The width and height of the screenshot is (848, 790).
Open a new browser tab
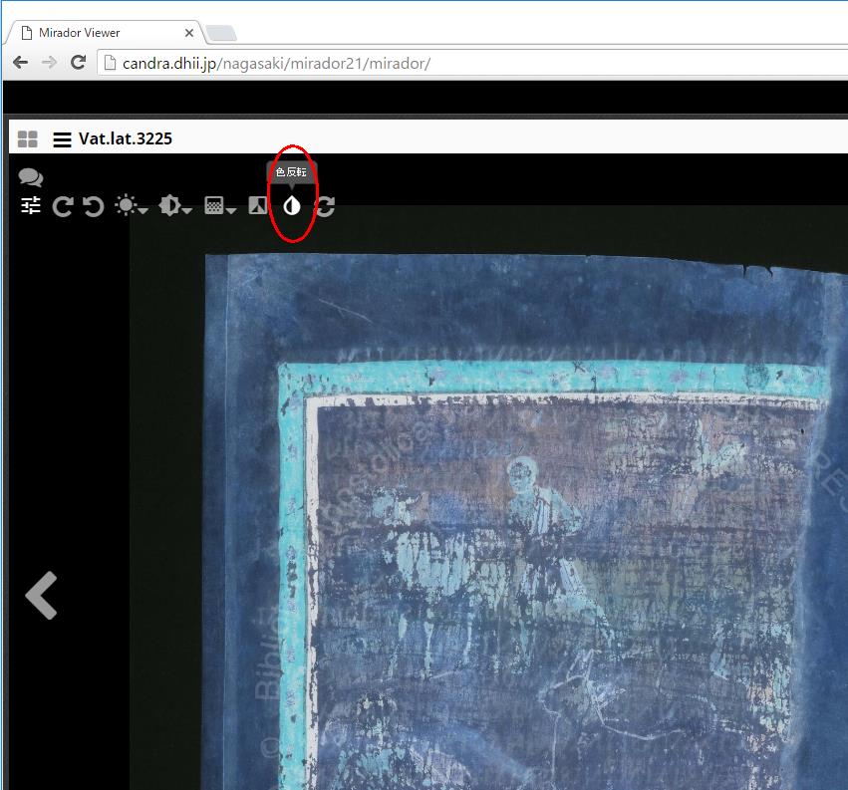pyautogui.click(x=221, y=34)
